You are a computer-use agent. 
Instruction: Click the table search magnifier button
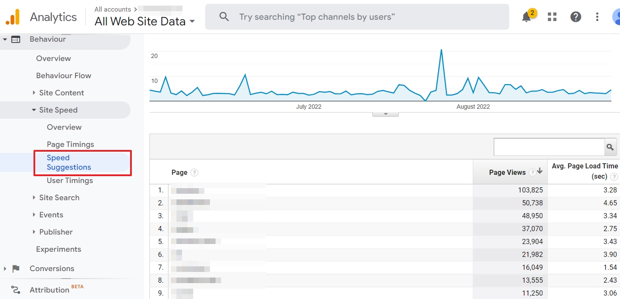(610, 147)
